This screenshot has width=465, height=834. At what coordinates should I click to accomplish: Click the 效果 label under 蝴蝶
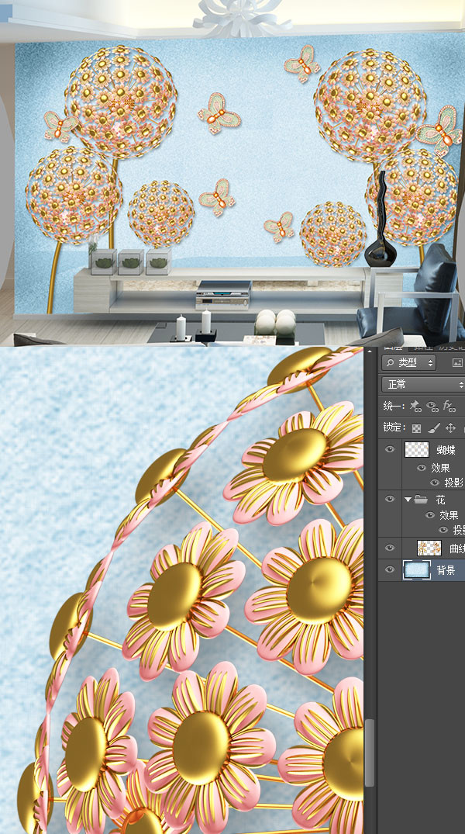[x=440, y=468]
